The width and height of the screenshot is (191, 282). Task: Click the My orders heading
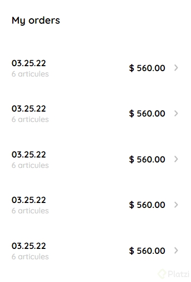pyautogui.click(x=36, y=21)
